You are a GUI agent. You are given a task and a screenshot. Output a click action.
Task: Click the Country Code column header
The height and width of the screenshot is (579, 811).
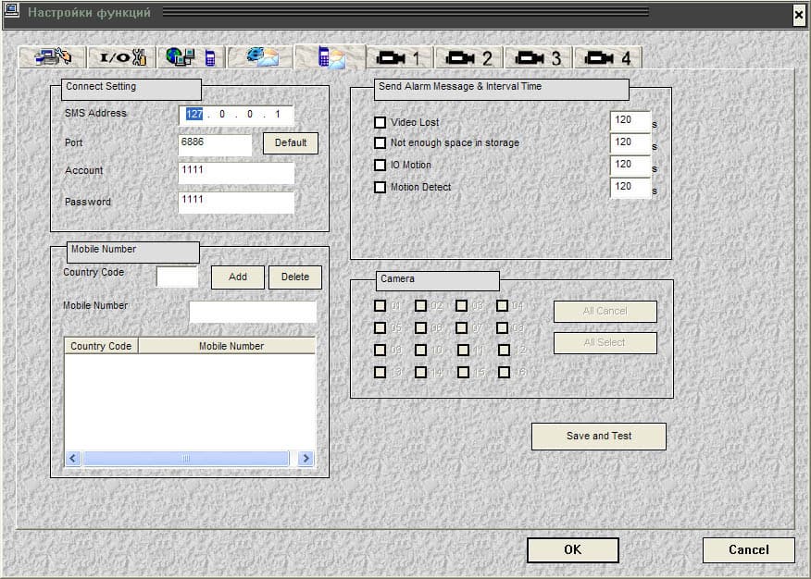[x=101, y=346]
